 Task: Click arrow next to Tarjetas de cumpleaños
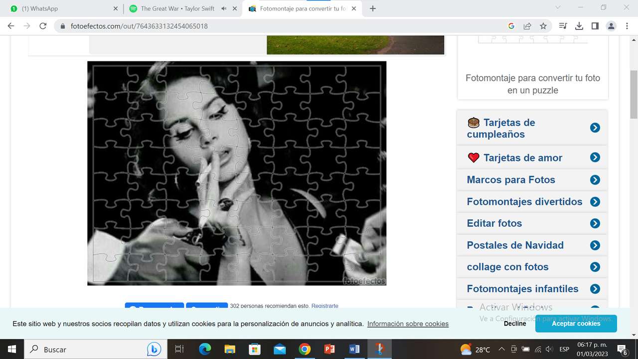(x=595, y=128)
